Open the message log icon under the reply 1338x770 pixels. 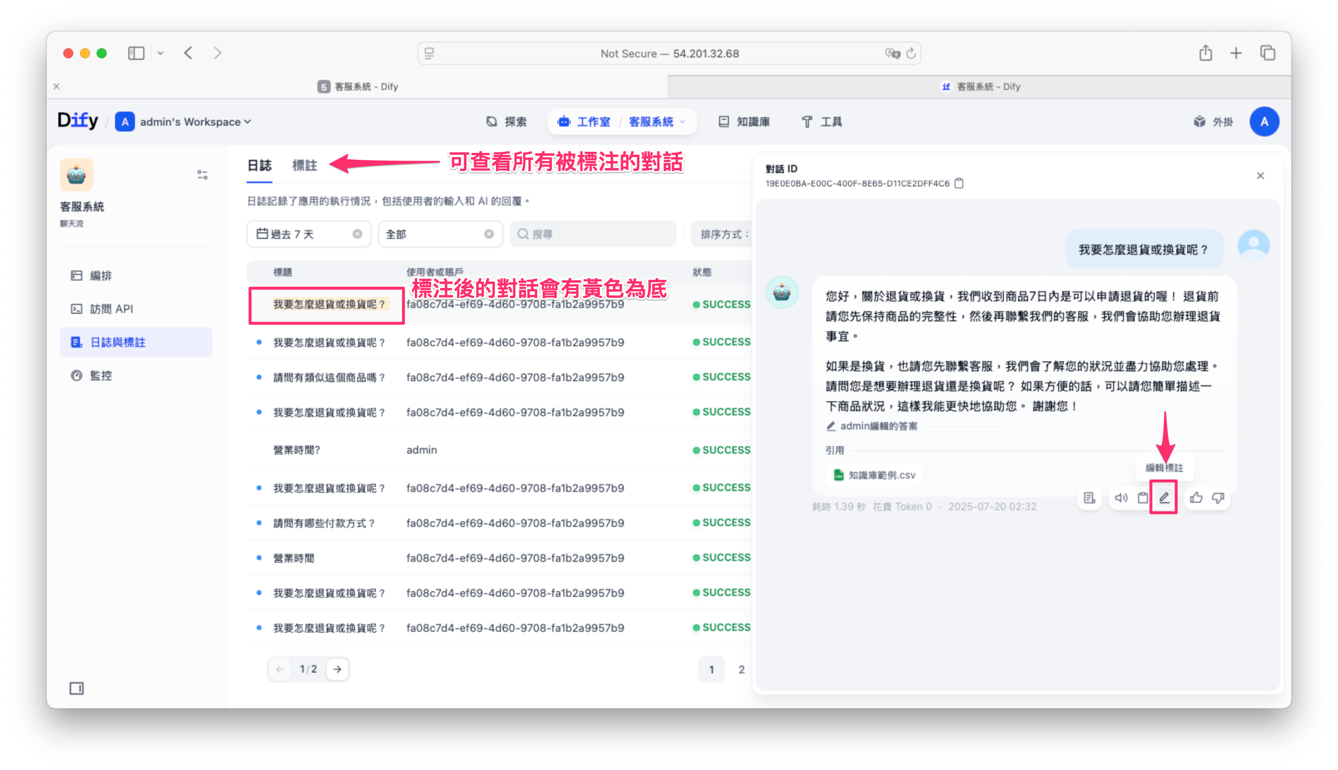tap(1089, 497)
